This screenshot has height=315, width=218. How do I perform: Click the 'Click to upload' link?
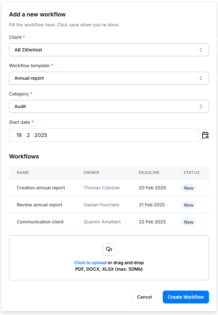pos(90,263)
